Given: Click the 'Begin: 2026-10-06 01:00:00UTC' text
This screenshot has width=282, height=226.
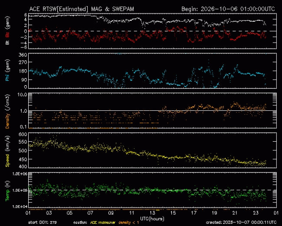Looking at the screenshot, I should click(228, 9).
